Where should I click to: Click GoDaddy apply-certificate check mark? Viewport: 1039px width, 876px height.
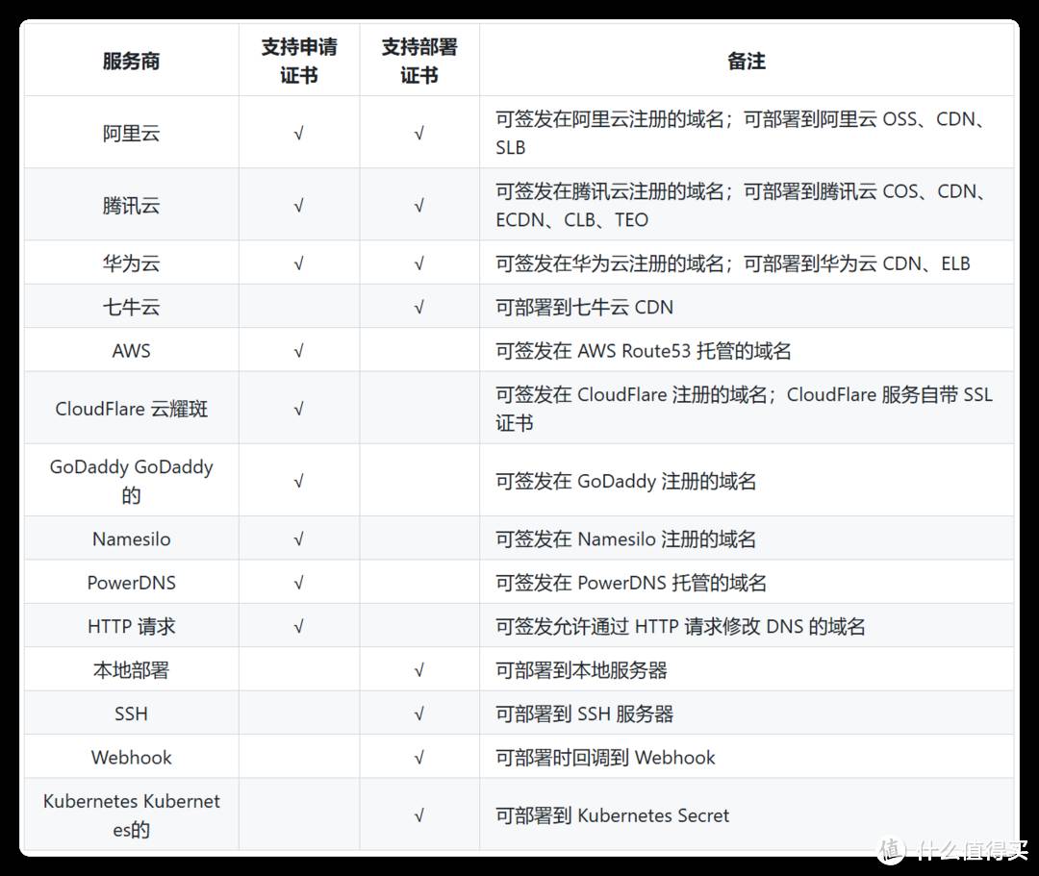(299, 482)
